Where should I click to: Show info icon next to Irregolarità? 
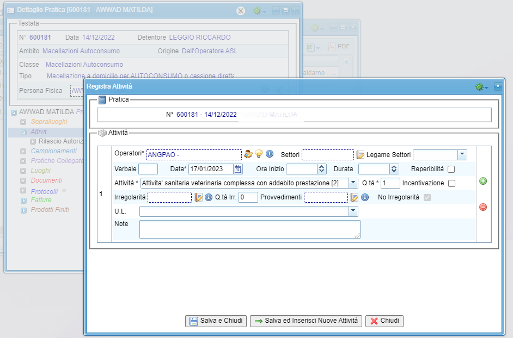point(209,197)
